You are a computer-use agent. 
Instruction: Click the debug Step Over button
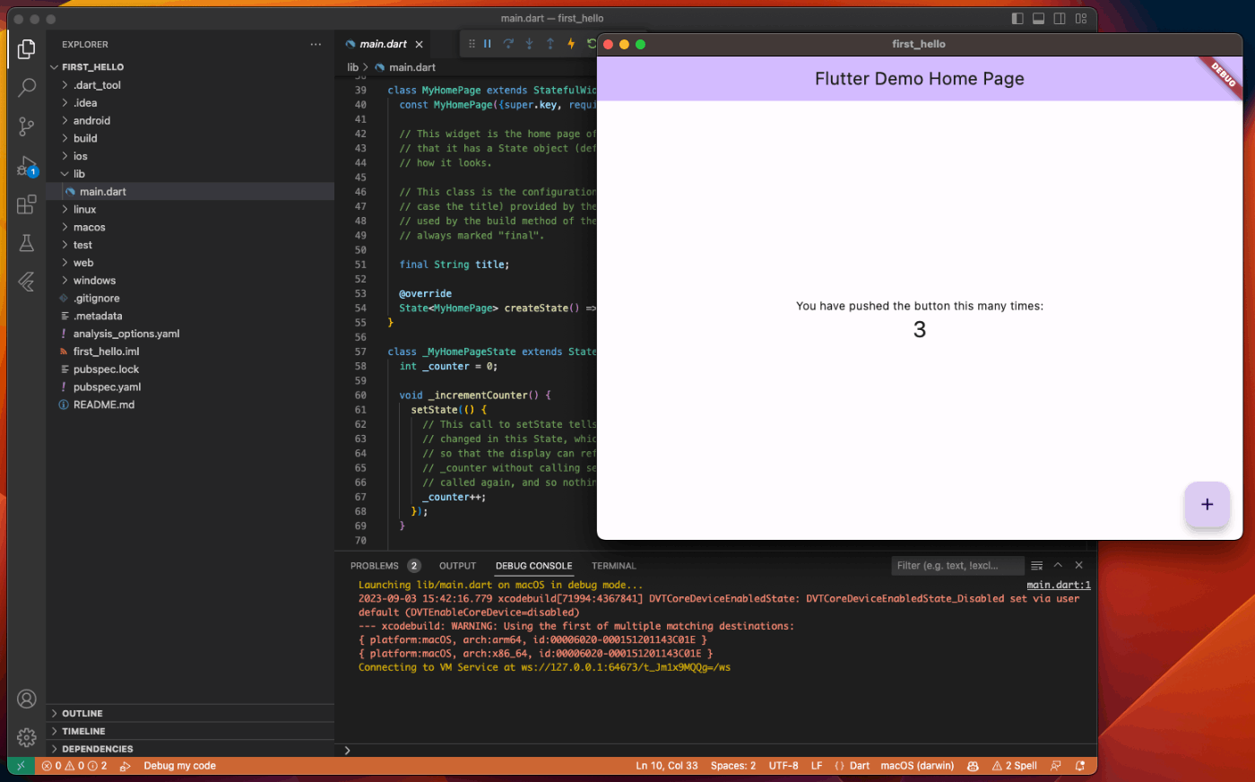[508, 44]
